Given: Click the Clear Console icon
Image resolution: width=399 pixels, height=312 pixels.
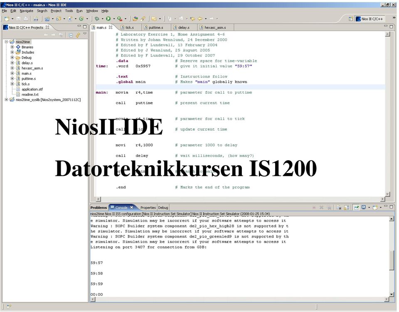Looking at the screenshot, I should point(339,208).
